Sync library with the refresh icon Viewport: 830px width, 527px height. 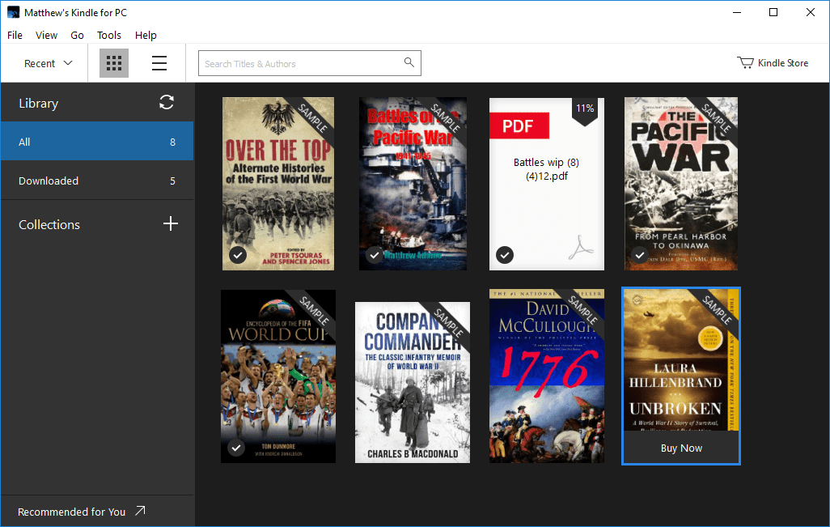click(x=166, y=103)
